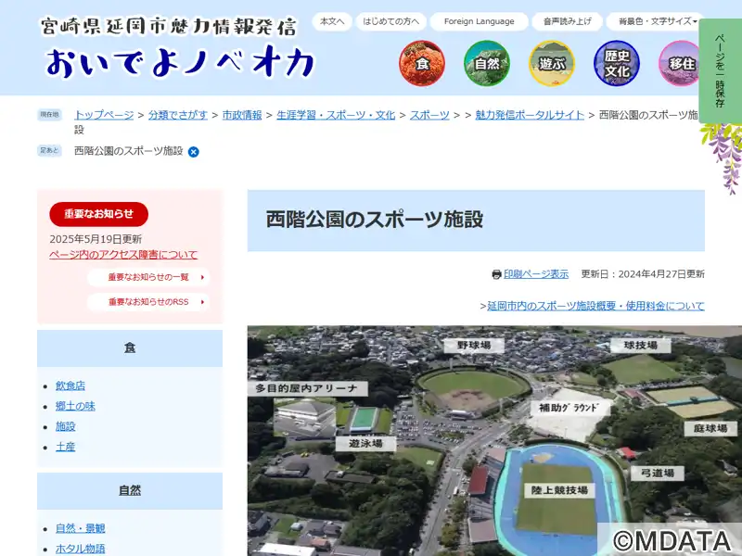Click 庭球場 label on aerial photo
Viewport: 742px width, 556px height.
(x=710, y=429)
